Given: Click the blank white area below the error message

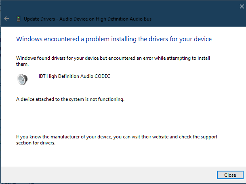Looking at the screenshot, I should pyautogui.click(x=121, y=117).
